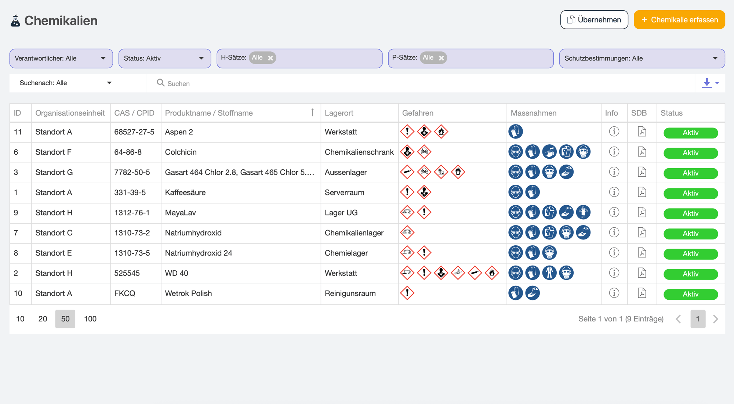Sort by Produktname using the sort arrow
Screen dimensions: 734x404
(x=312, y=112)
